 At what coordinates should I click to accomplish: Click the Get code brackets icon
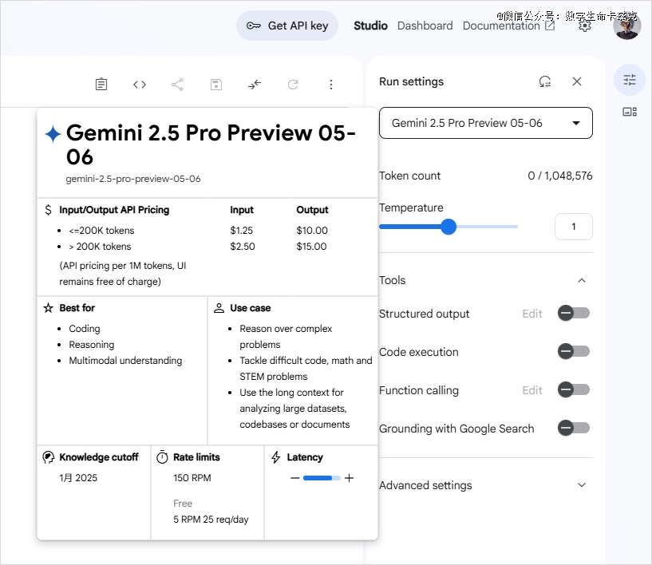point(140,85)
